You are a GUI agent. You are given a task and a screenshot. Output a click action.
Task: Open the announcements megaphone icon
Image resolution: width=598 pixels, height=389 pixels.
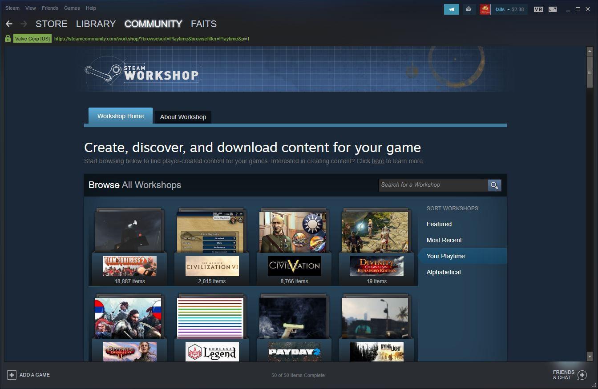(451, 9)
